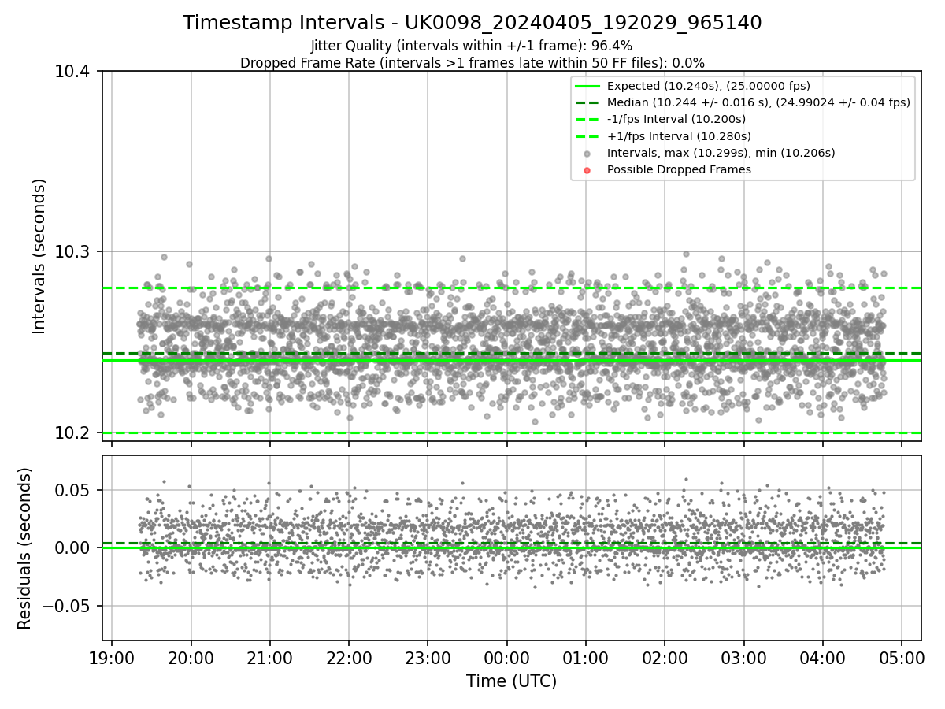
Task: Click the plot title 'Timestamp Intervals - UK0098_20240405_192029_965140'
Action: click(x=472, y=23)
